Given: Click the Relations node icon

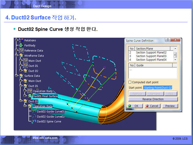Looking at the screenshot, I should coord(21,41).
